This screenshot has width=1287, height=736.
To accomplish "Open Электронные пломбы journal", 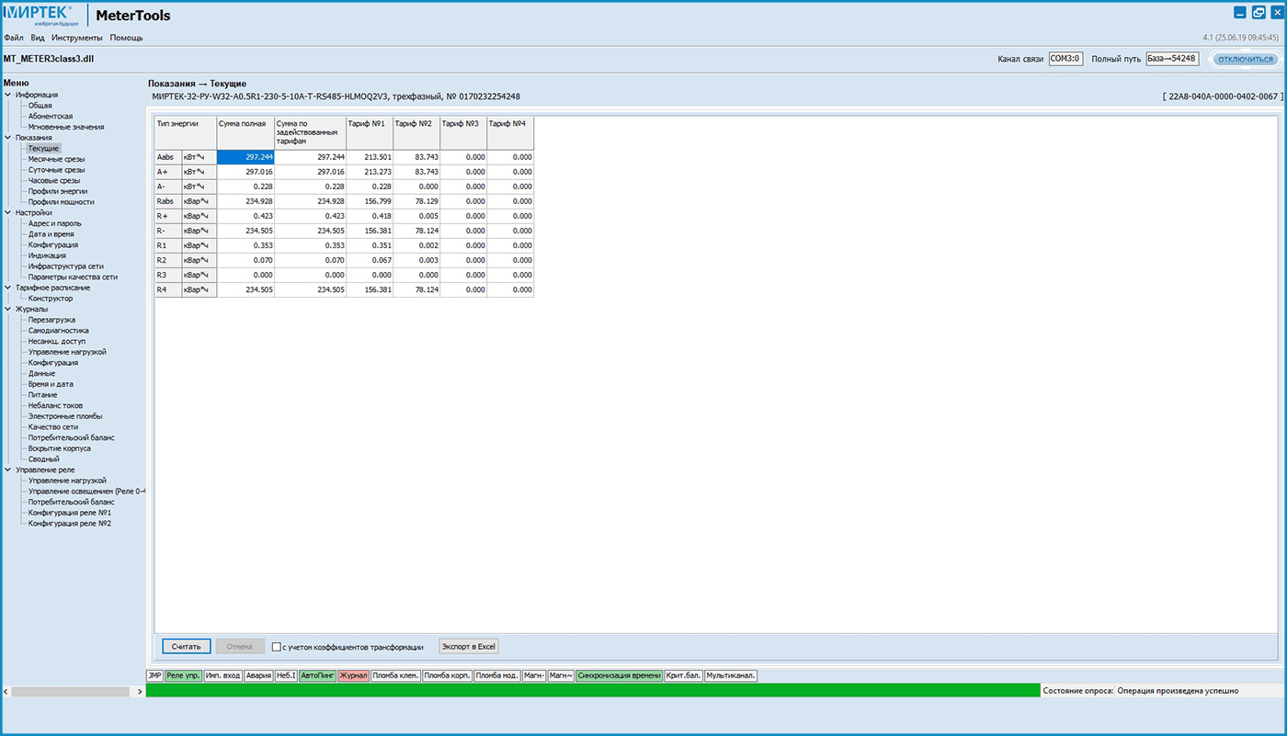I will pos(65,416).
